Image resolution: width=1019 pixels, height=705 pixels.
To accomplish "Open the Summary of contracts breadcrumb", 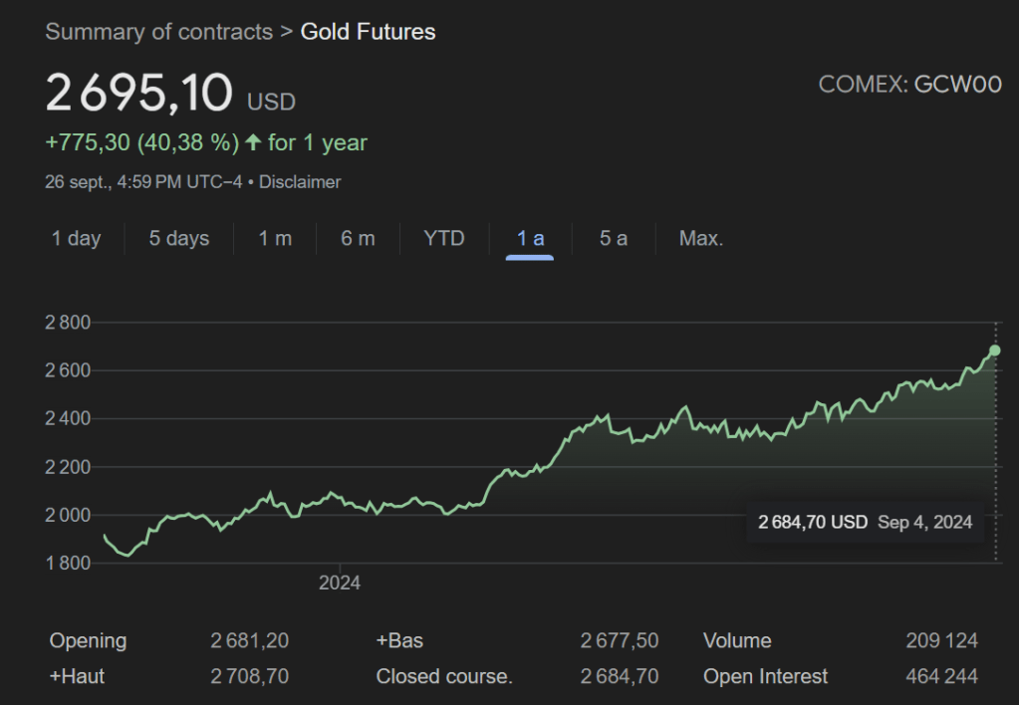I will click(x=159, y=32).
